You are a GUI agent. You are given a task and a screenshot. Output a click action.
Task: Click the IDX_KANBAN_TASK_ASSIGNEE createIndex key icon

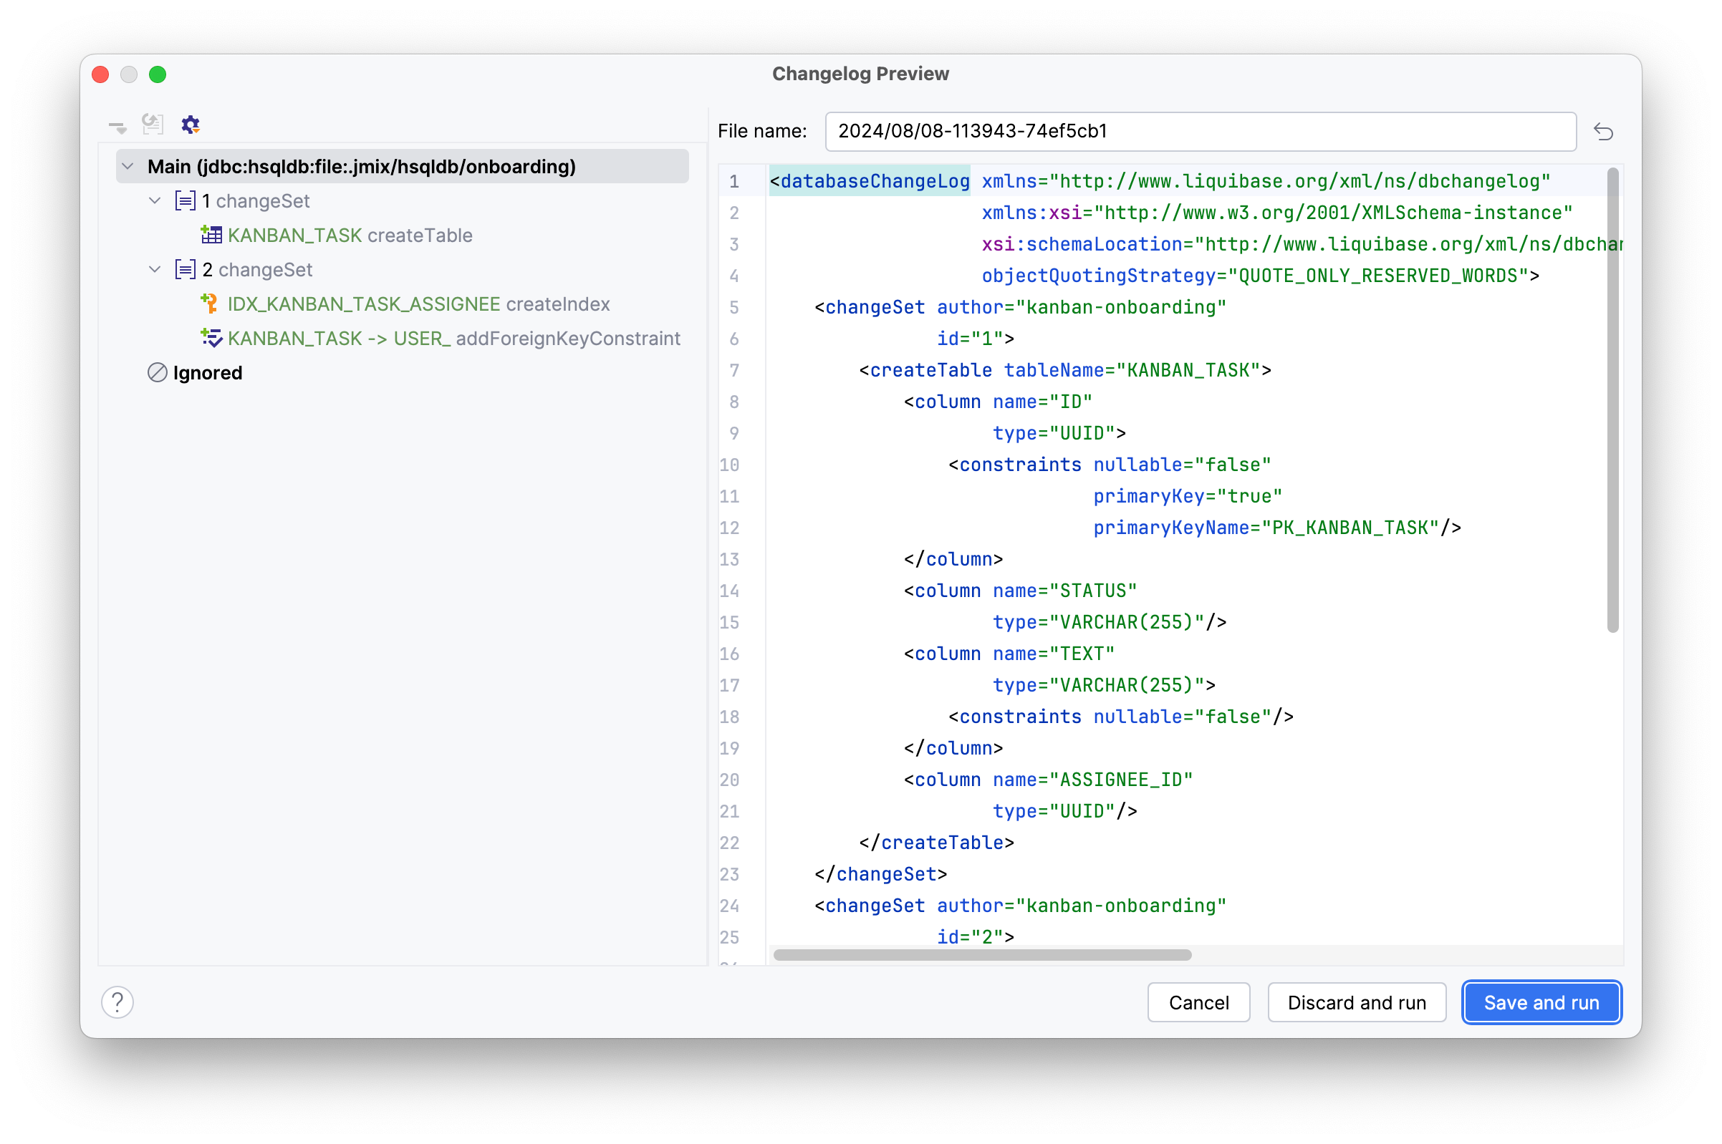coord(211,304)
